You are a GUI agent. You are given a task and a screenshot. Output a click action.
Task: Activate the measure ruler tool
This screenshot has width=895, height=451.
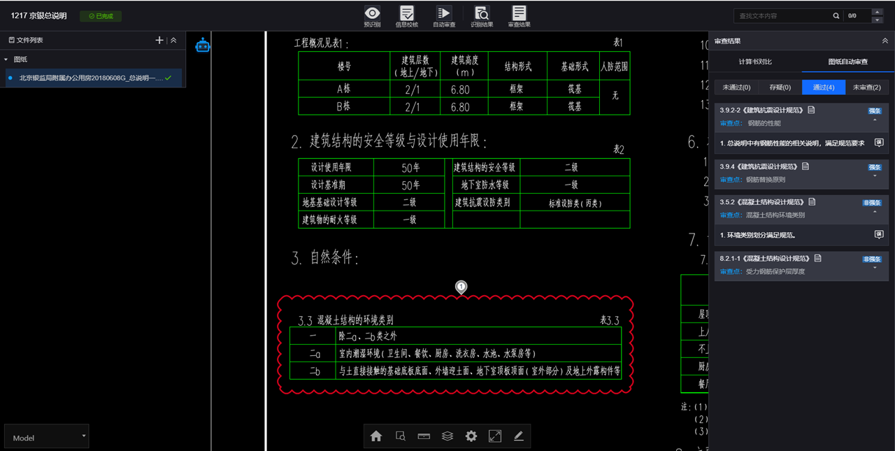[423, 436]
